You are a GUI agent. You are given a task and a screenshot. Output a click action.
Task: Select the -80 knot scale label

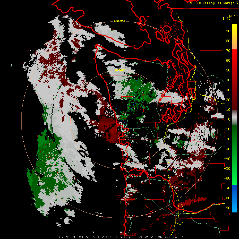tap(227, 198)
